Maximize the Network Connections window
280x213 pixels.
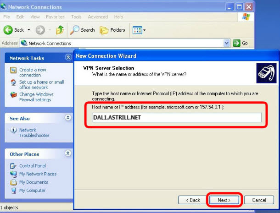(x=239, y=7)
